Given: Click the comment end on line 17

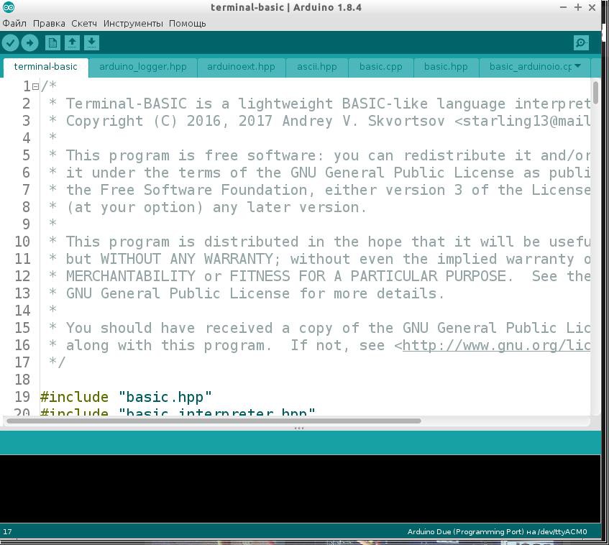Looking at the screenshot, I should (57, 362).
